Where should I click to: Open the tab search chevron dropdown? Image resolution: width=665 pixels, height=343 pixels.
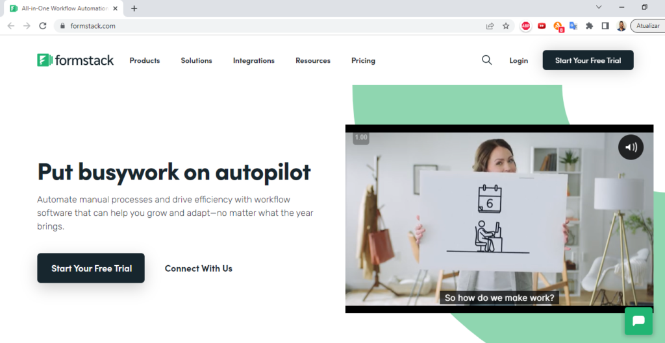pos(599,7)
